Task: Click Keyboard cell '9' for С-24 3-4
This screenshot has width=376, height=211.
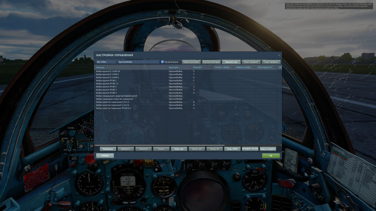Action: pos(202,105)
